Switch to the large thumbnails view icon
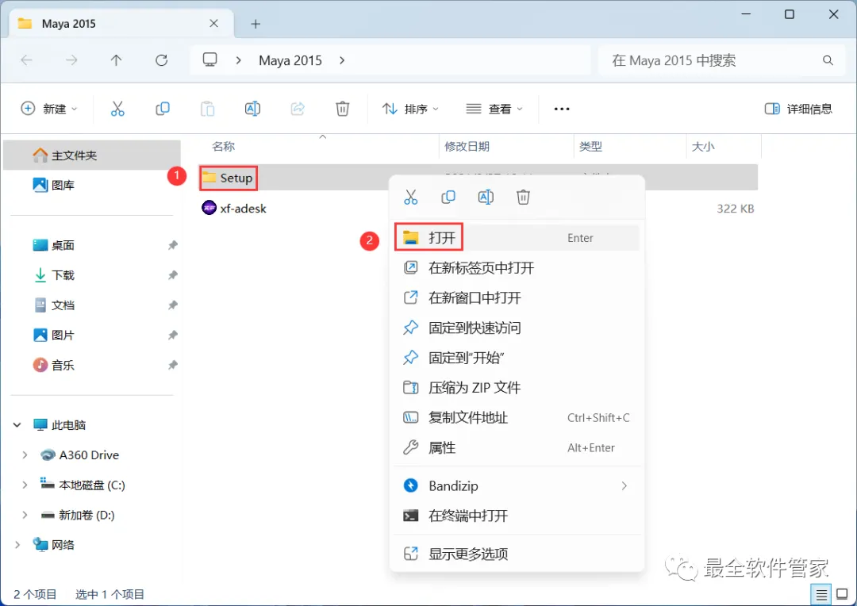Image resolution: width=857 pixels, height=606 pixels. coord(842,594)
